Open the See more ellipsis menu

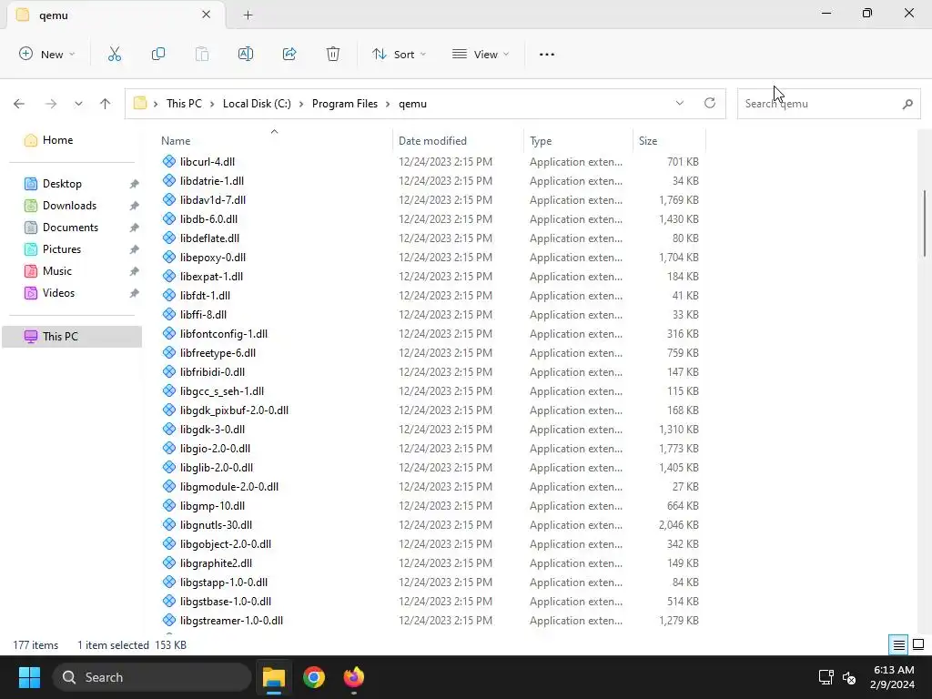(x=547, y=54)
